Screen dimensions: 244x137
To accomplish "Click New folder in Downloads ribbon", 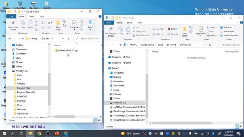I will pyautogui.click(x=185, y=32).
